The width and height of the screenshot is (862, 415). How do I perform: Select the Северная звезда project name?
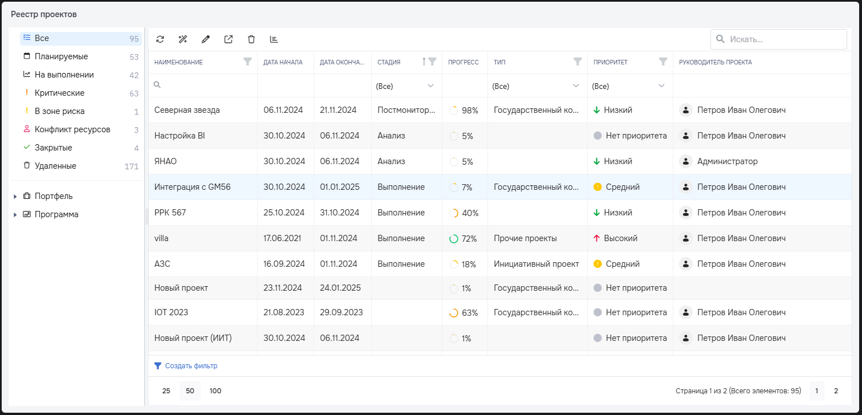[187, 110]
